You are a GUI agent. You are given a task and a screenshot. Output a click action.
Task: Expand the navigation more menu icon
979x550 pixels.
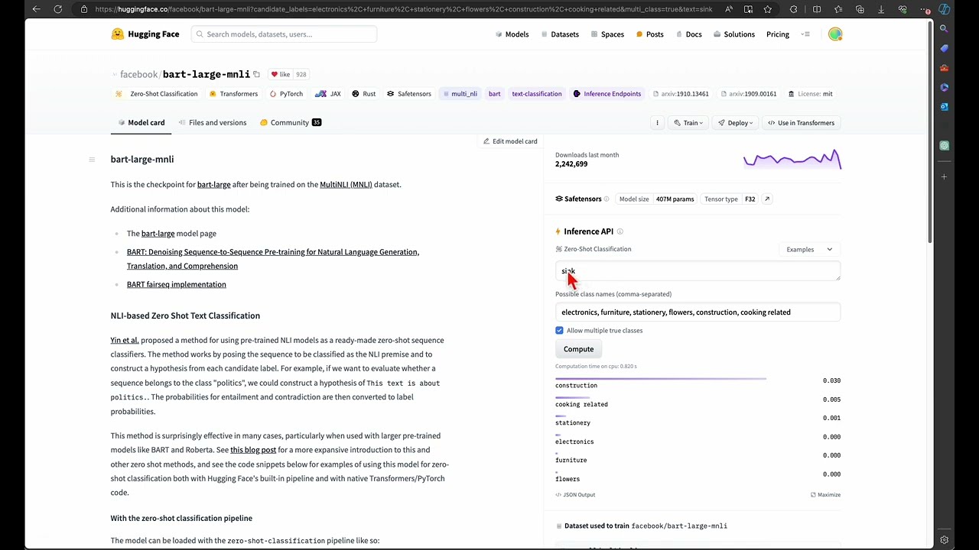point(805,34)
